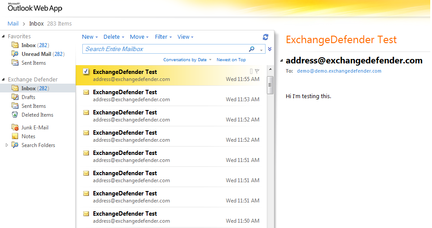Uncheck the selected 11:55 AM message checkbox
Viewport: 432px width, 228px height.
pos(86,72)
